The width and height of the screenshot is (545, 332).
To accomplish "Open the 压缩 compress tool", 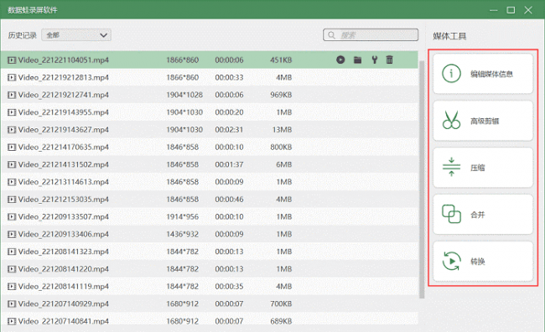I will (483, 168).
